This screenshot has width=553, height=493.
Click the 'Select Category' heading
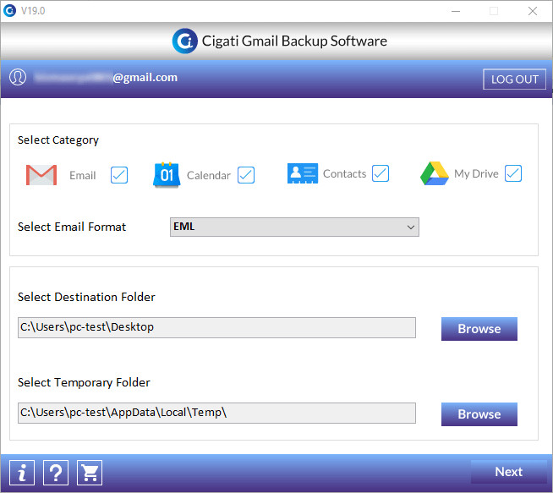58,140
